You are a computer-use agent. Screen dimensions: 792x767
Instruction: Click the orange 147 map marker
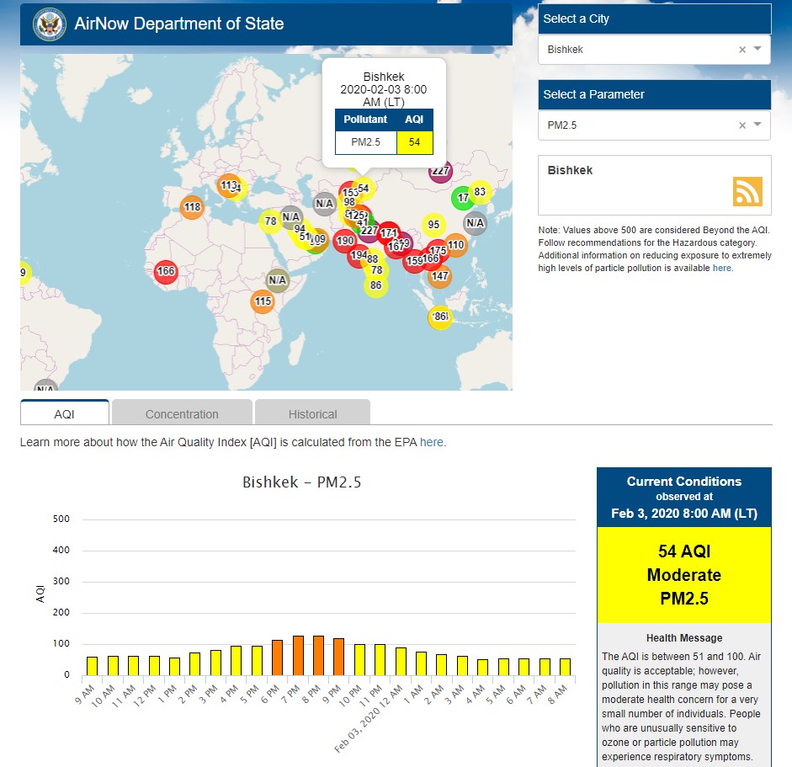pyautogui.click(x=440, y=276)
